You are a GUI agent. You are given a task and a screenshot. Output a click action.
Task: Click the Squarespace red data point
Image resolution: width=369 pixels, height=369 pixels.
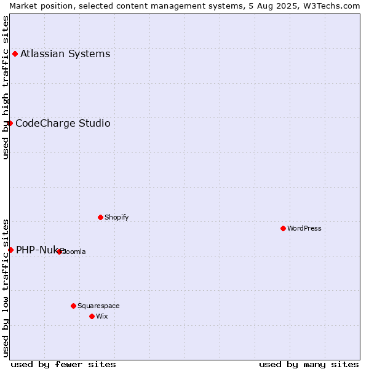(x=73, y=306)
